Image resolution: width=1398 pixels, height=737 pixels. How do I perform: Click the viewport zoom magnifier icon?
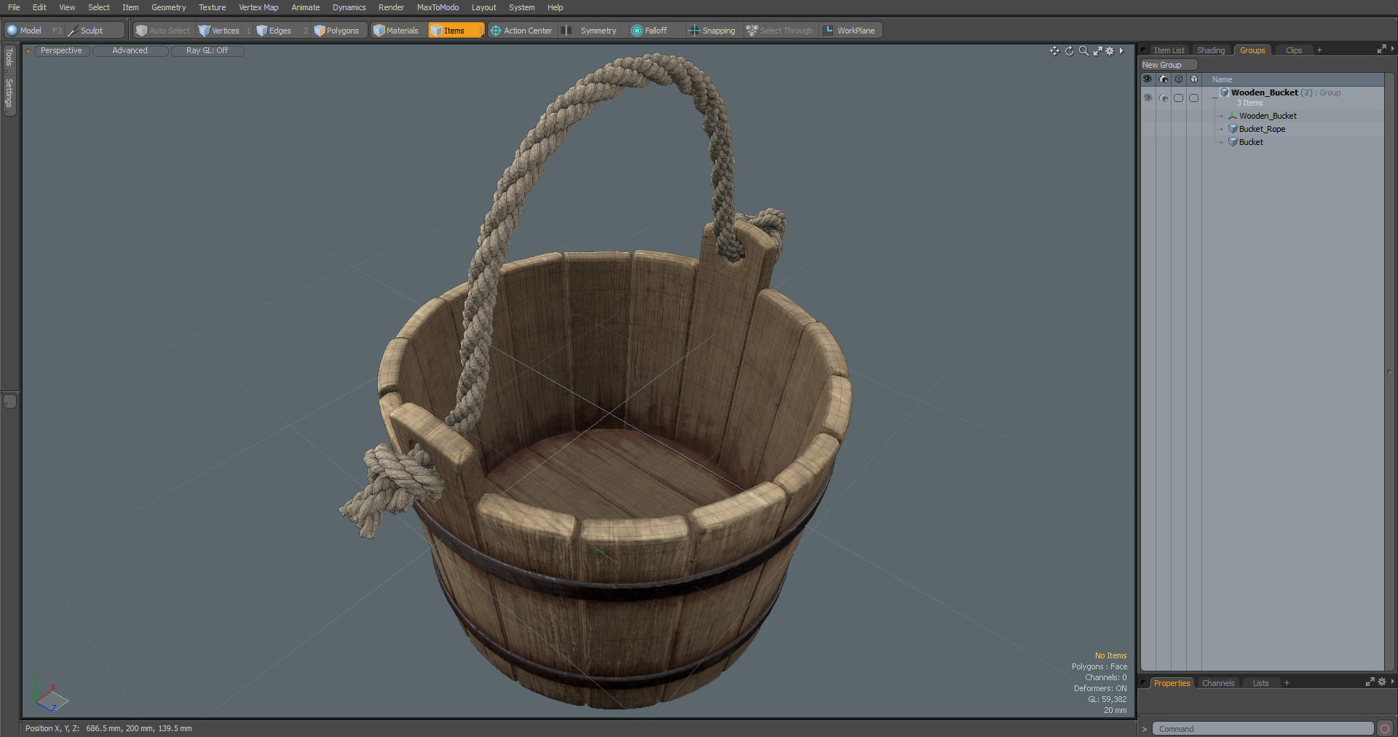(1083, 51)
